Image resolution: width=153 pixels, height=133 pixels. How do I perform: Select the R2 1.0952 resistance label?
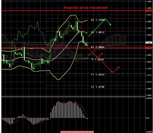coord(98,32)
